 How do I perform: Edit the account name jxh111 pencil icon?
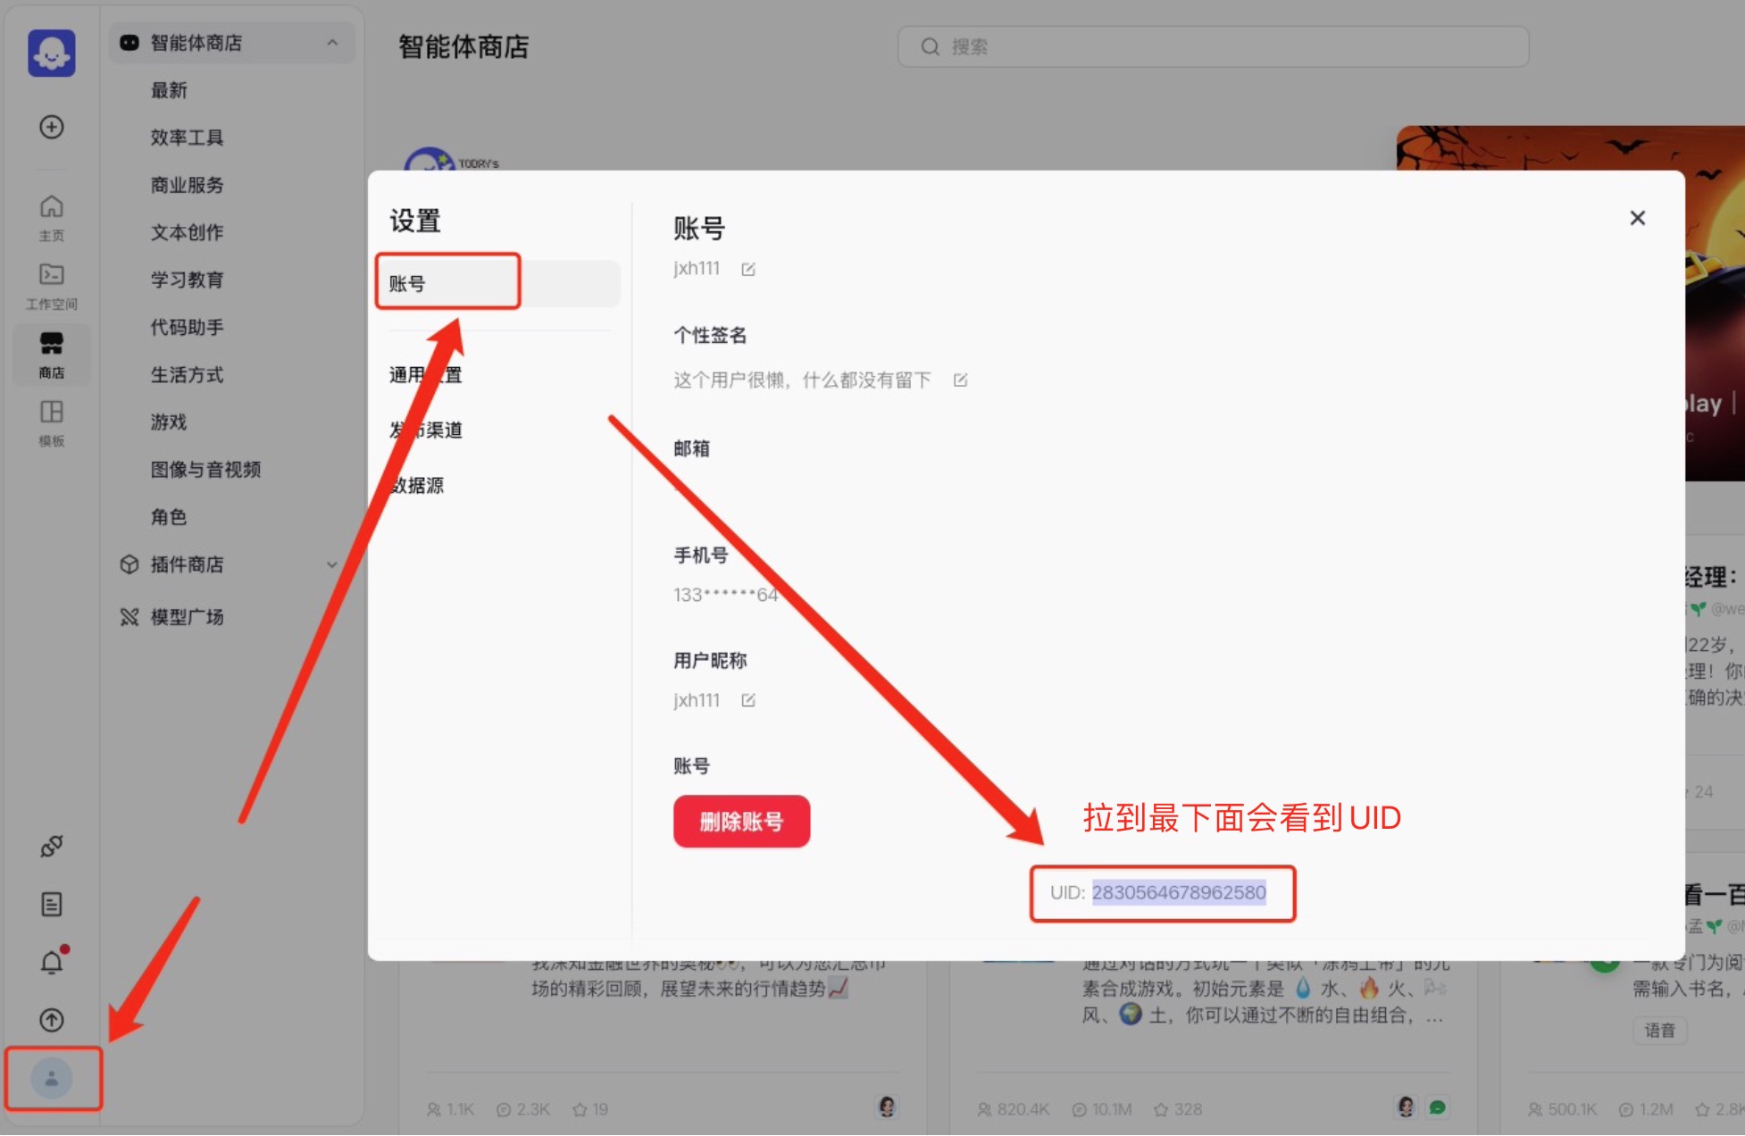[x=748, y=269]
